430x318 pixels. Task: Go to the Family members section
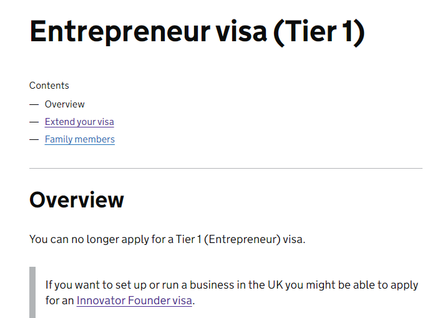[x=80, y=139]
